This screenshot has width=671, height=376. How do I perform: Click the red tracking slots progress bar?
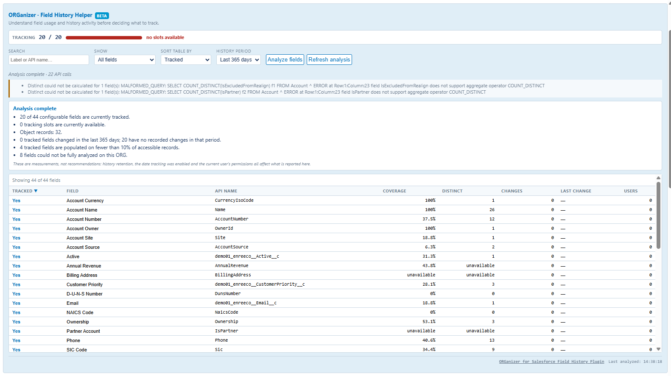[x=104, y=38]
